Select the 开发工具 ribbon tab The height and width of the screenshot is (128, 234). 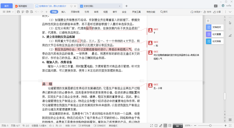(x=136, y=12)
